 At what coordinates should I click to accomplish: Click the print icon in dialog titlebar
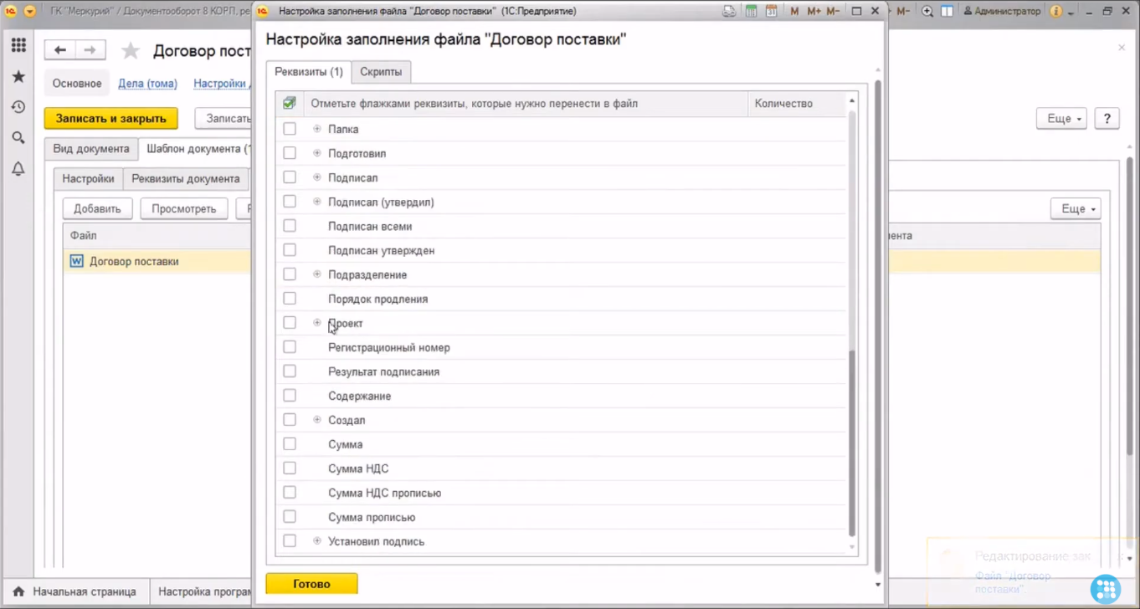[x=730, y=12]
